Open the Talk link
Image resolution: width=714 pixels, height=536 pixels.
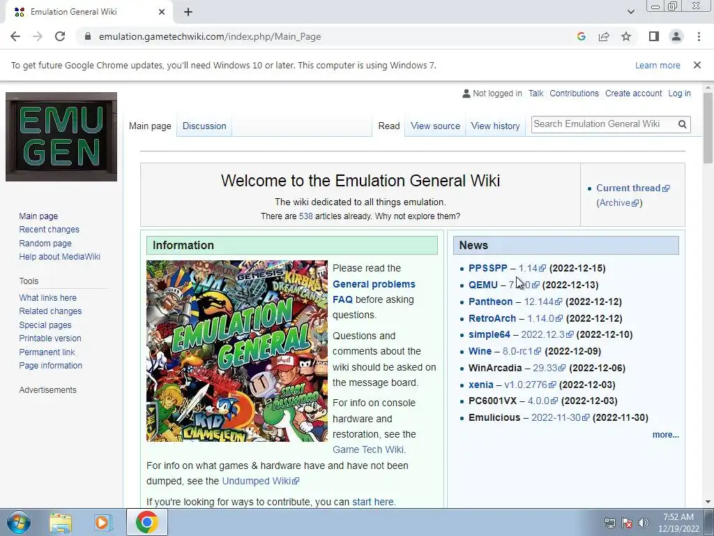(x=535, y=94)
